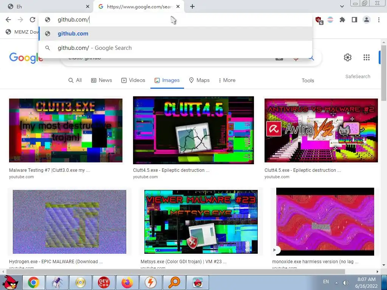Image resolution: width=387 pixels, height=290 pixels.
Task: Switch to the Videos results tab
Action: pos(133,80)
